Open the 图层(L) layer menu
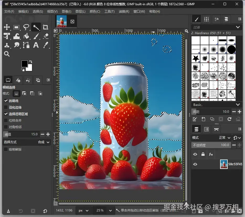The image size is (245, 217). coord(80,12)
